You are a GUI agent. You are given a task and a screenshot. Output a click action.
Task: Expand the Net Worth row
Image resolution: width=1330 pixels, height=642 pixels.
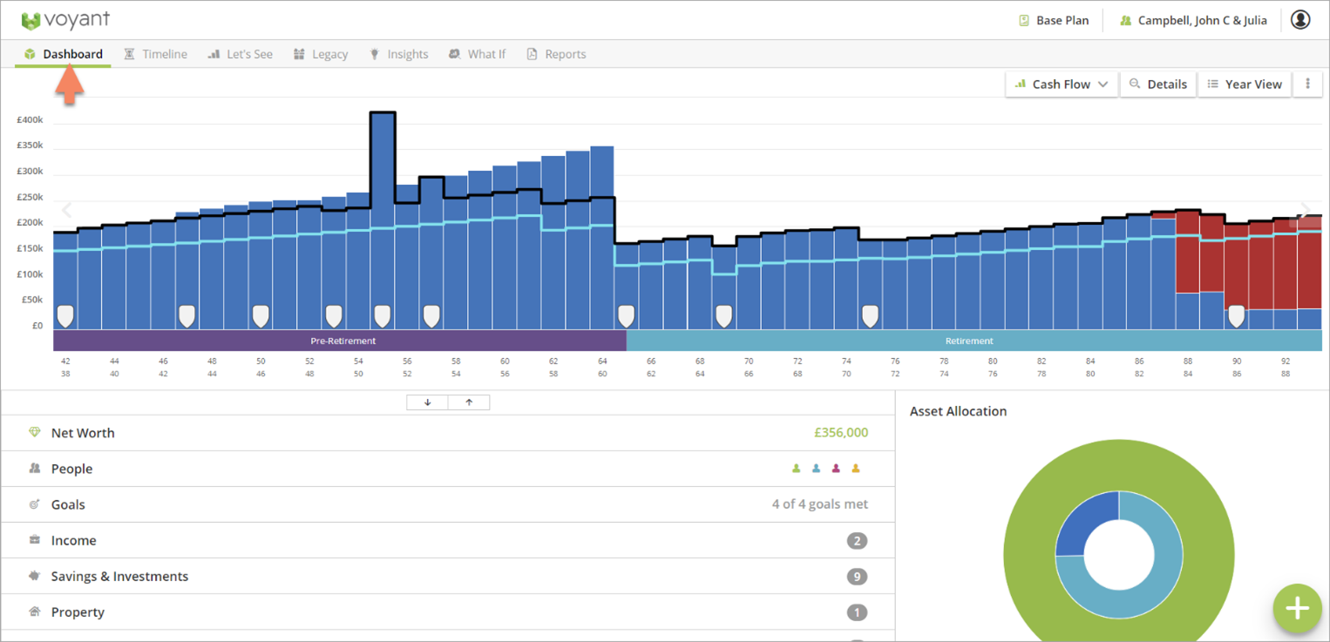pyautogui.click(x=83, y=433)
